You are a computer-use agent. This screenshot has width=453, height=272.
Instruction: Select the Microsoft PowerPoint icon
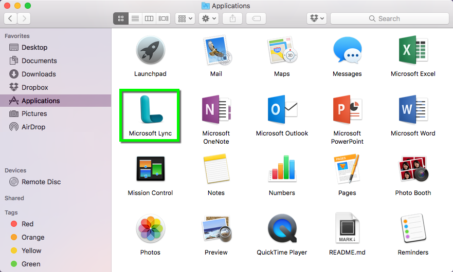[x=347, y=110]
